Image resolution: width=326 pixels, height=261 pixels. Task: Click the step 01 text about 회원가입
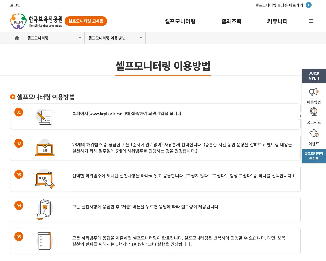tap(127, 114)
